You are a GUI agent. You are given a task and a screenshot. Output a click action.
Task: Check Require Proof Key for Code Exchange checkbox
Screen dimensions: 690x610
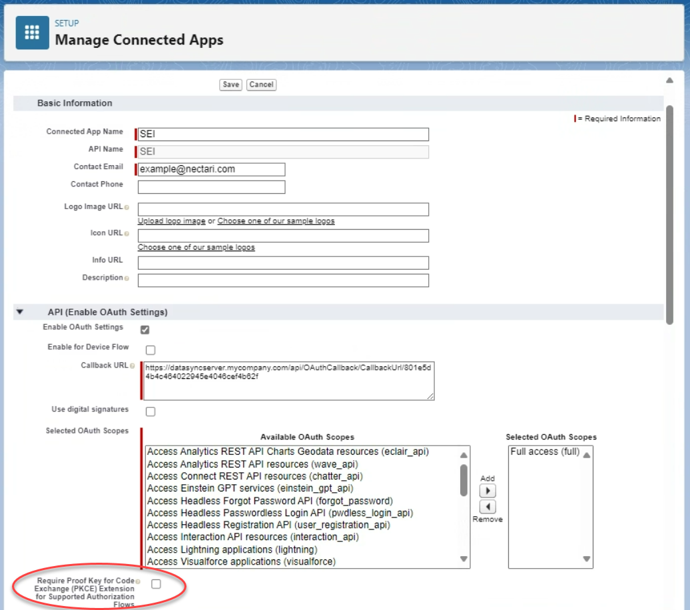click(156, 584)
